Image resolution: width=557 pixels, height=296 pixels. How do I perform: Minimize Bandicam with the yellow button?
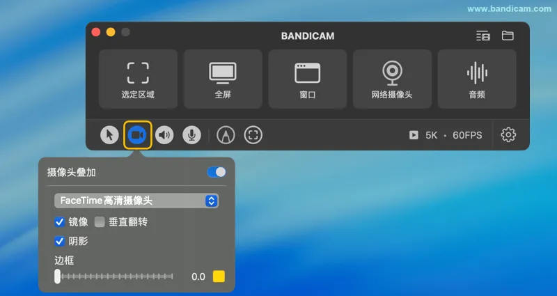(x=111, y=32)
